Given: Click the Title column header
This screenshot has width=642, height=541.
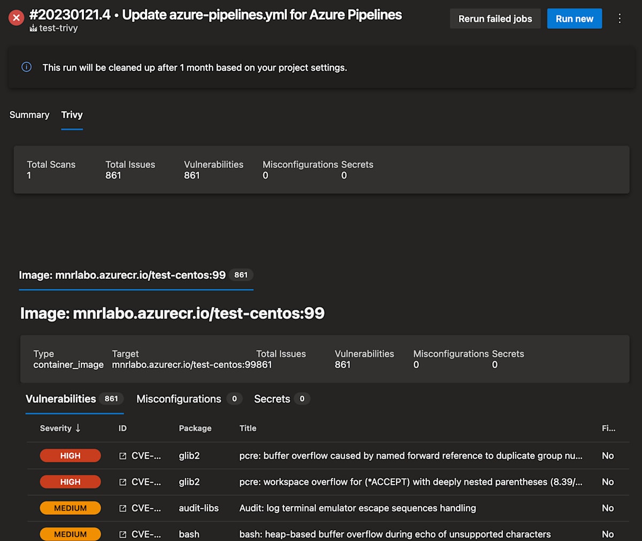Looking at the screenshot, I should (248, 428).
